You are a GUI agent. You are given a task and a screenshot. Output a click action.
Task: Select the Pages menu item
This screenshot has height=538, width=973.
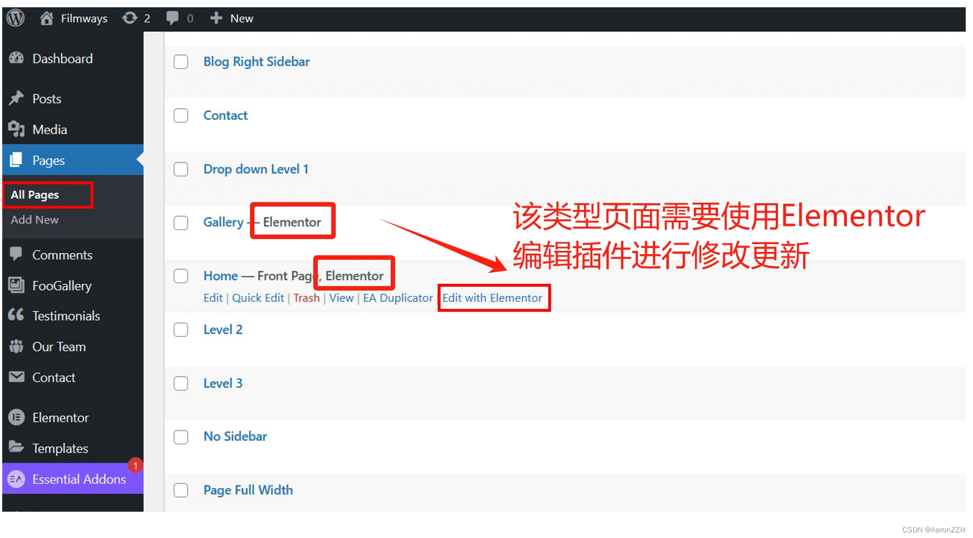73,160
